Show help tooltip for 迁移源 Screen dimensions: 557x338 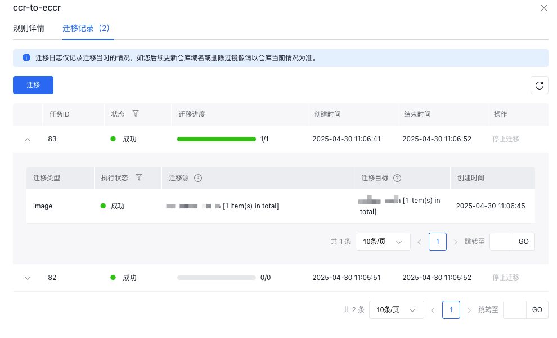click(198, 178)
